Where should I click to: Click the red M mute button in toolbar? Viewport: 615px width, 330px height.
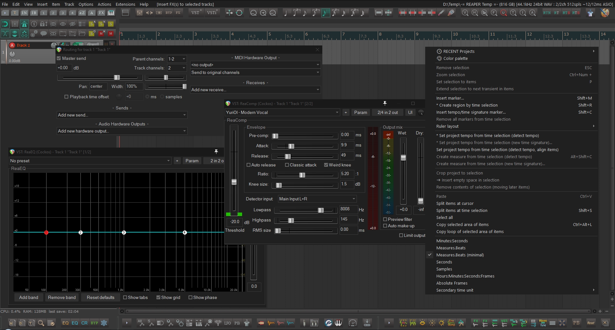pos(111,34)
